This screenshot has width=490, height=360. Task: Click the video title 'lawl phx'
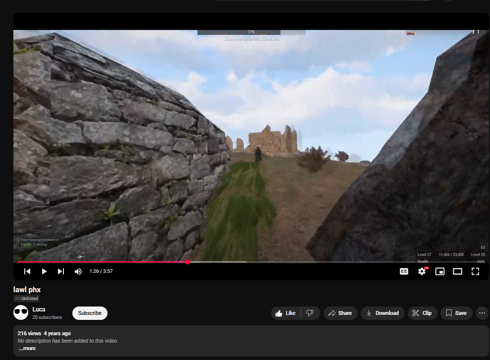tap(27, 290)
